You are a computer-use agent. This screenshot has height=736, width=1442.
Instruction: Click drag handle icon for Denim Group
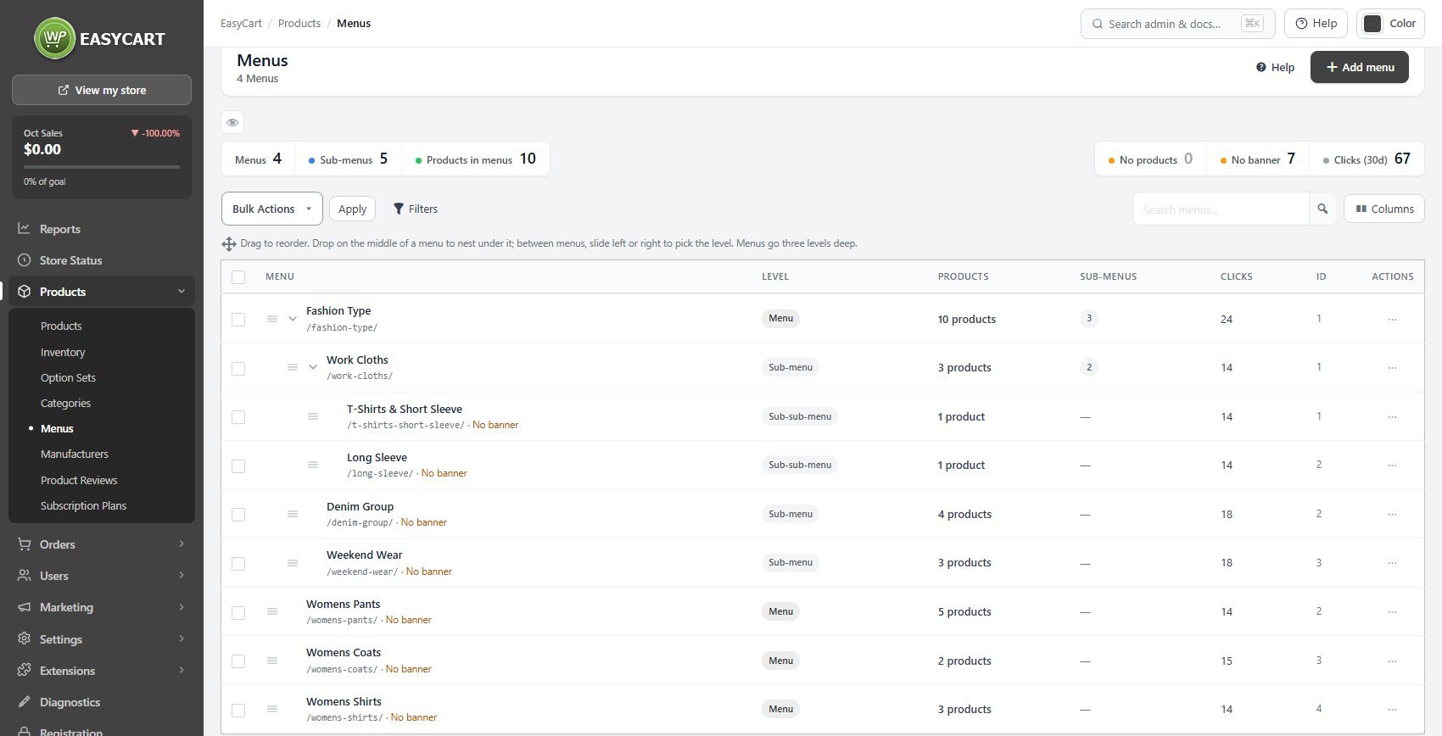point(293,514)
